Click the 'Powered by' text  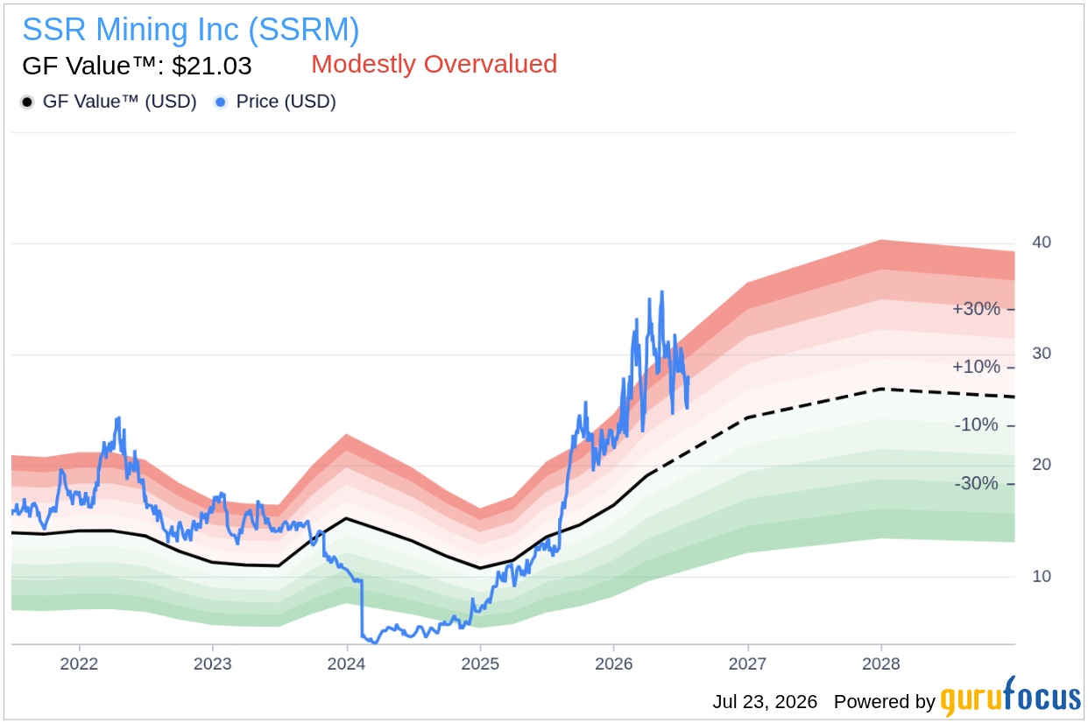(884, 702)
